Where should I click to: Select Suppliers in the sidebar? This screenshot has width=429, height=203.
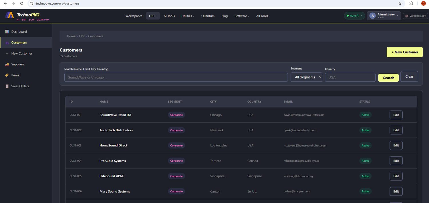(x=26, y=65)
